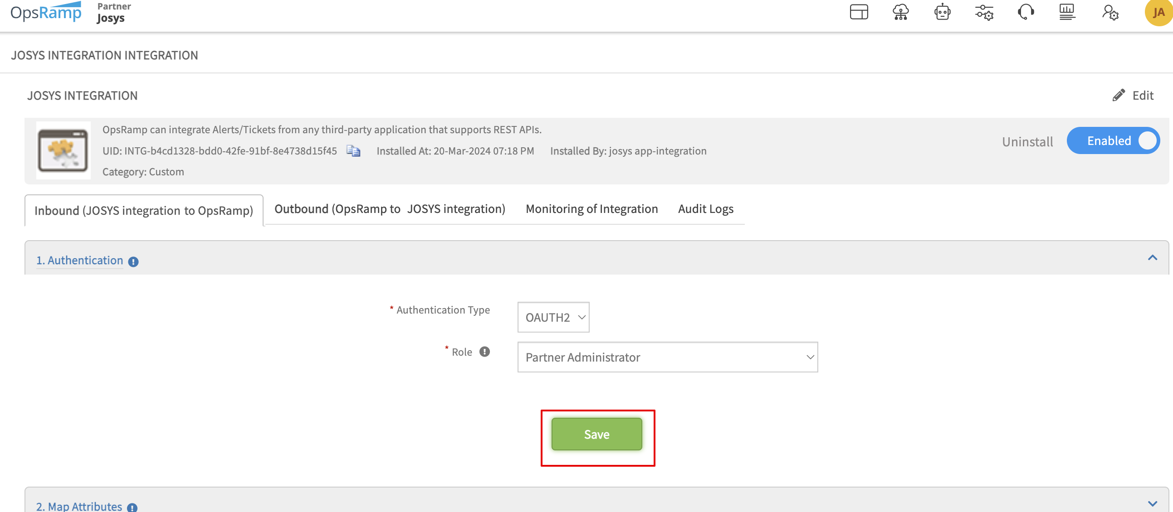Open the Authentication Type dropdown

[x=553, y=317]
